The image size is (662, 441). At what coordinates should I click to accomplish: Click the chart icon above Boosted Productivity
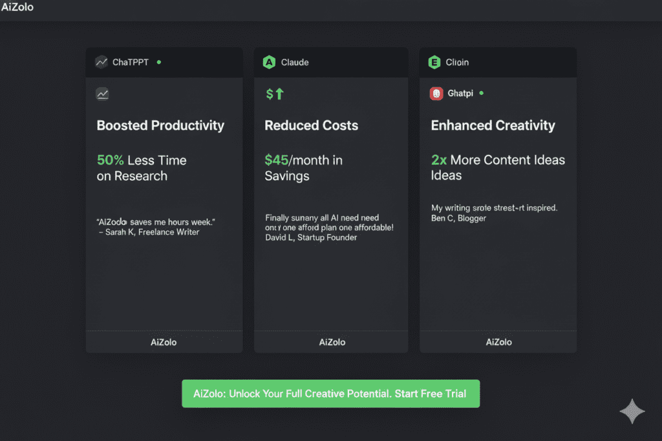click(x=102, y=94)
